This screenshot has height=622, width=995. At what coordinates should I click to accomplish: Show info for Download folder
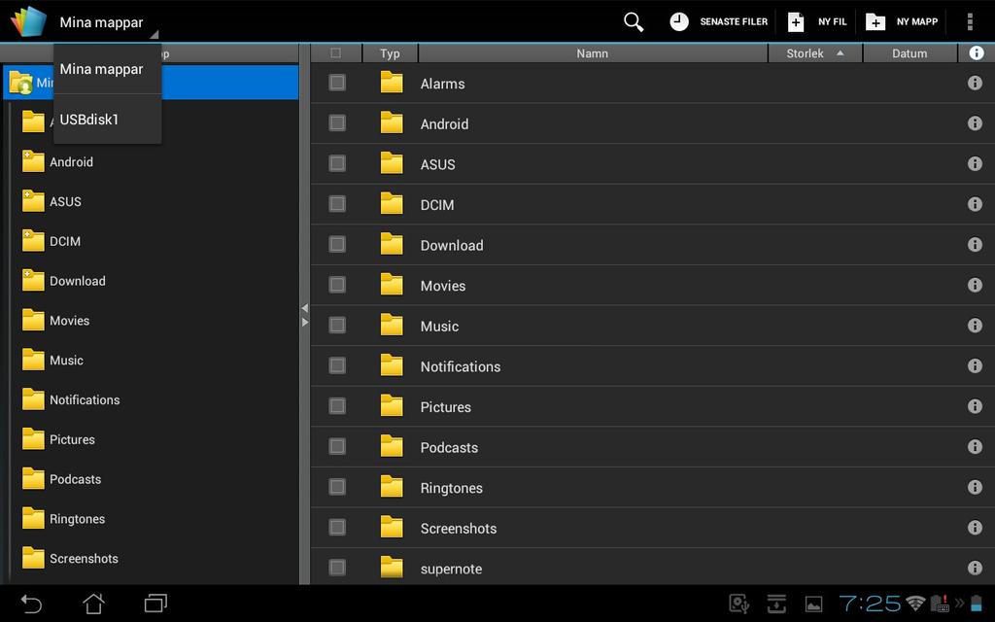975,244
